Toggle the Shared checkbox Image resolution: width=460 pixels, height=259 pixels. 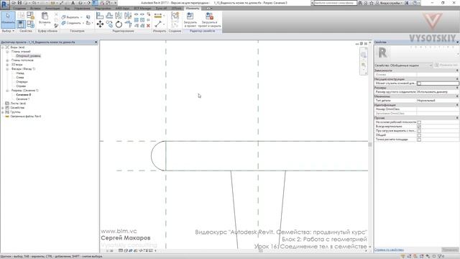click(x=419, y=135)
